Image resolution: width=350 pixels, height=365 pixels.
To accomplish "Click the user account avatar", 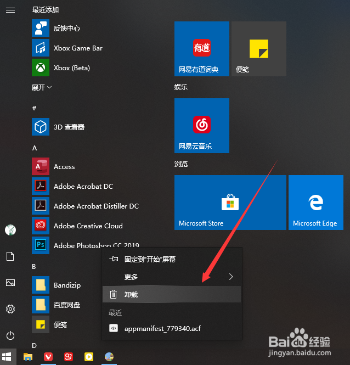I will [10, 230].
